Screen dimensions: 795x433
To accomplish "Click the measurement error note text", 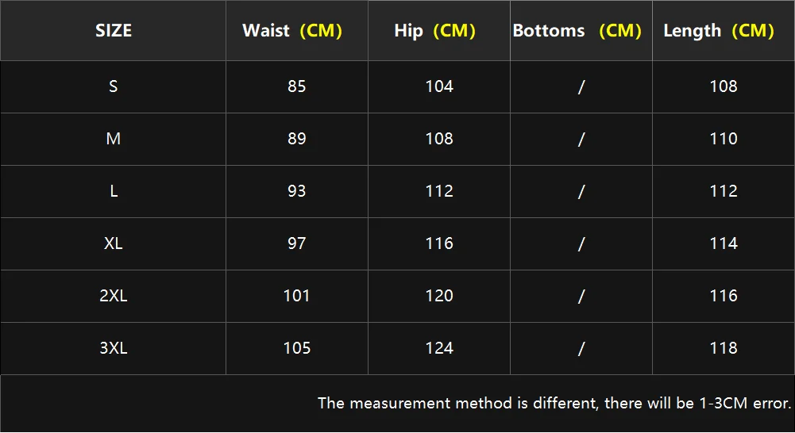I will (554, 404).
